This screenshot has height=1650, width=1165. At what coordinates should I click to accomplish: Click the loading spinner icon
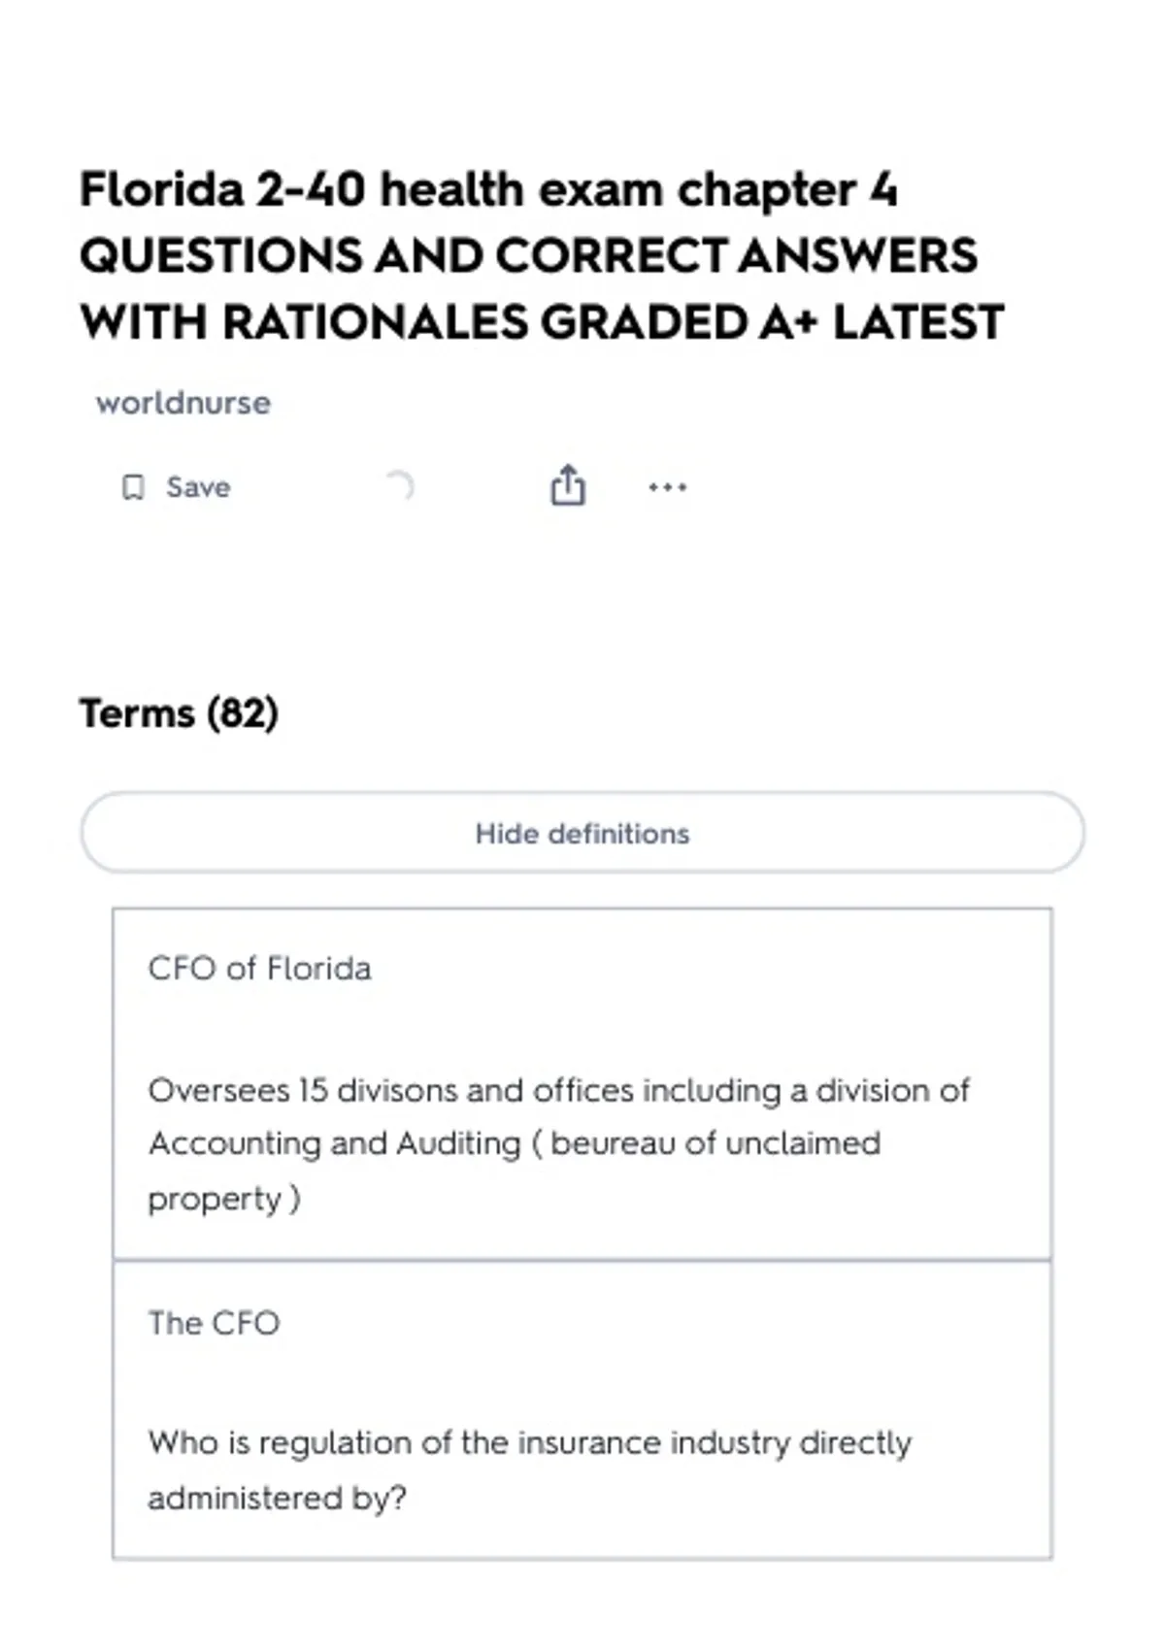point(400,485)
